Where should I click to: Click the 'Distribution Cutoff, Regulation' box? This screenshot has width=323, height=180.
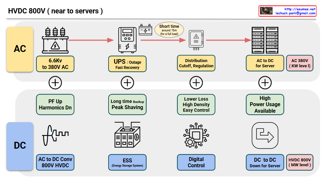tap(196, 63)
